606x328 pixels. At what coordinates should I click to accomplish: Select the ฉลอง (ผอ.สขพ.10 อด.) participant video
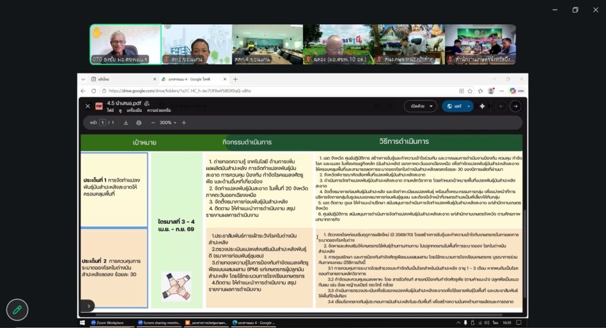pos(339,44)
